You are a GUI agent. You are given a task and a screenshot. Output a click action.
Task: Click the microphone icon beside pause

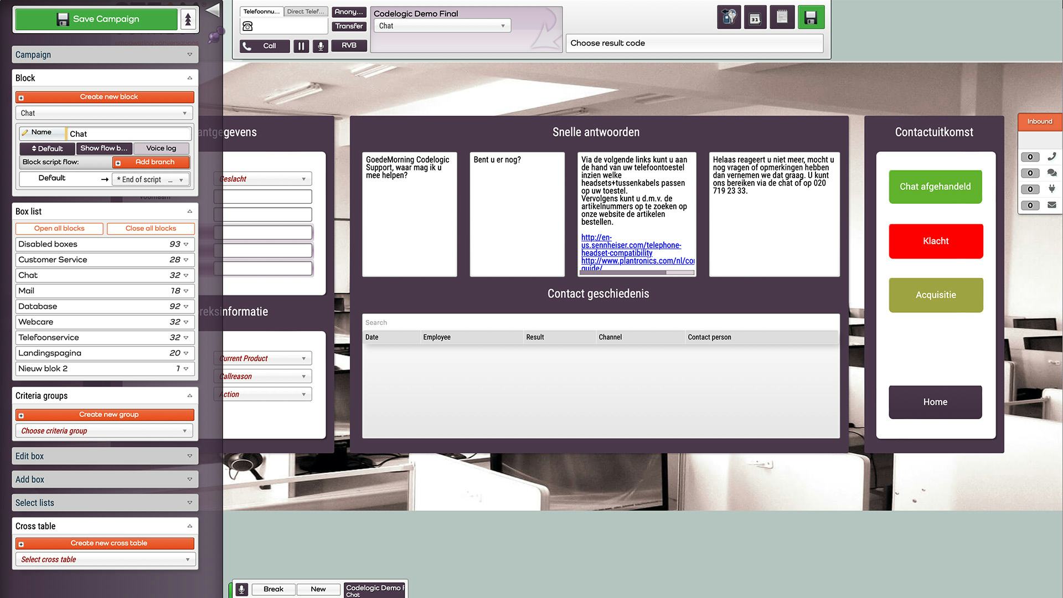point(320,46)
